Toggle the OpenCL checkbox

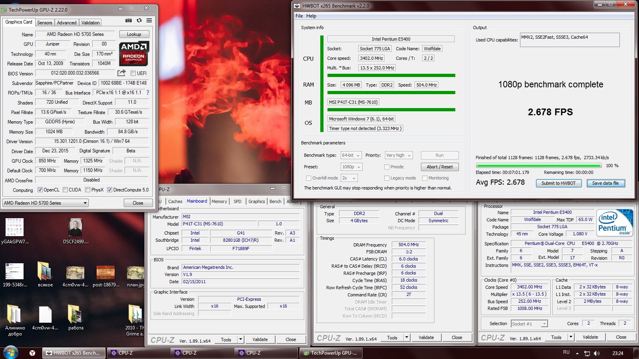click(40, 190)
